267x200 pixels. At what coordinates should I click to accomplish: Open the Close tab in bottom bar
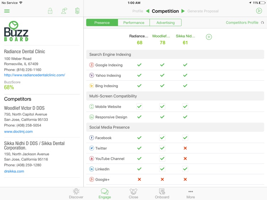coord(133,194)
